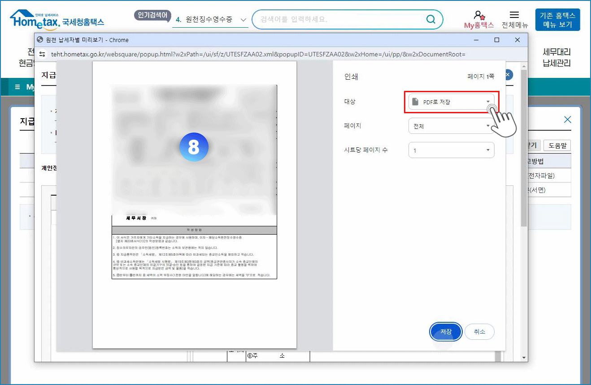591x385 pixels.
Task: Click the search magnifier icon
Action: pyautogui.click(x=430, y=19)
